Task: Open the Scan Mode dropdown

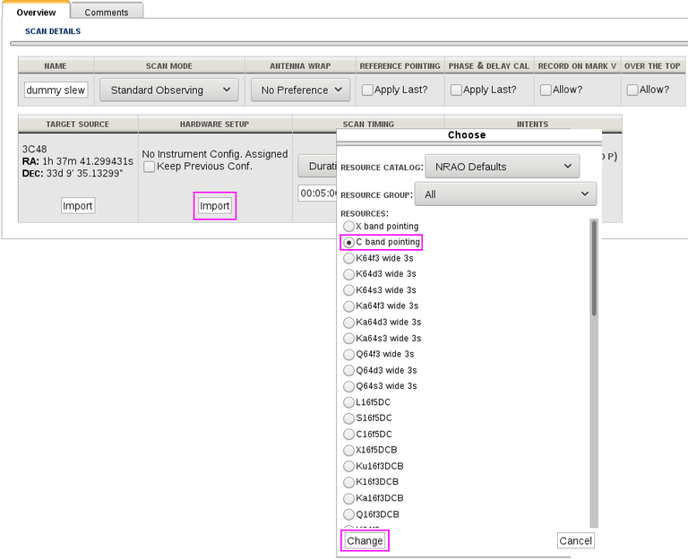Action: tap(168, 90)
